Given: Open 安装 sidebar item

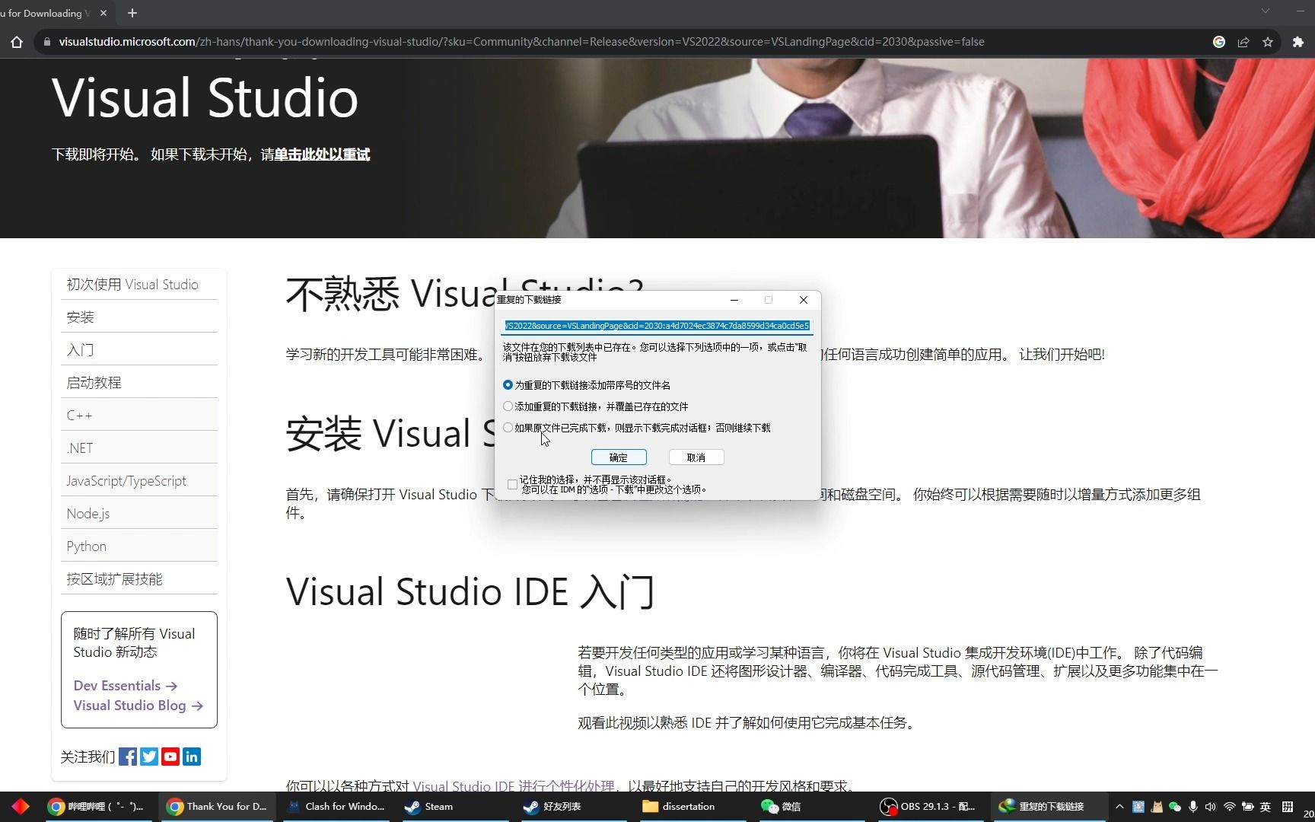Looking at the screenshot, I should (x=139, y=317).
